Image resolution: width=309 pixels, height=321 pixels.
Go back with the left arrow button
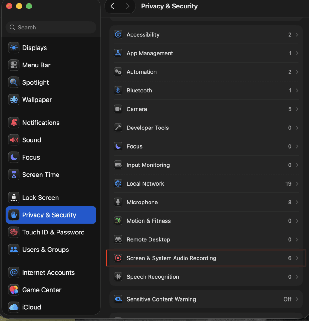point(112,6)
